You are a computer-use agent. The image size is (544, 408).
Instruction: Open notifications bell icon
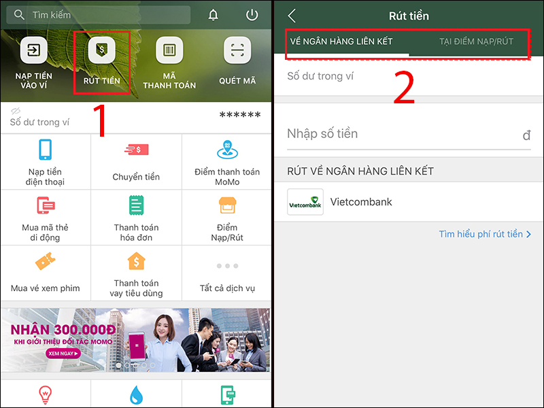click(x=213, y=15)
